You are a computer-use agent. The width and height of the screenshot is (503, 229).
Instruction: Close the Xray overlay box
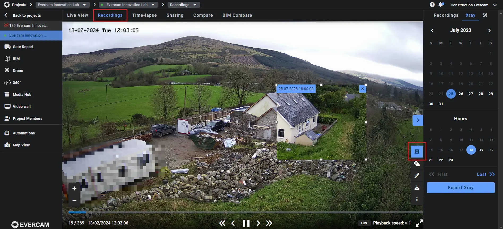[x=363, y=89]
